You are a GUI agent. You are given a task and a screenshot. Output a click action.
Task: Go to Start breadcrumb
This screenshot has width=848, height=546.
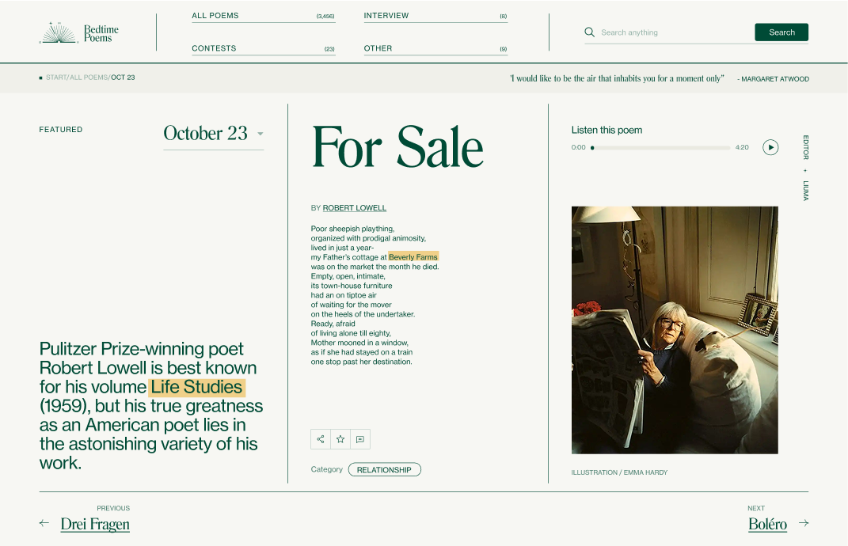coord(56,78)
